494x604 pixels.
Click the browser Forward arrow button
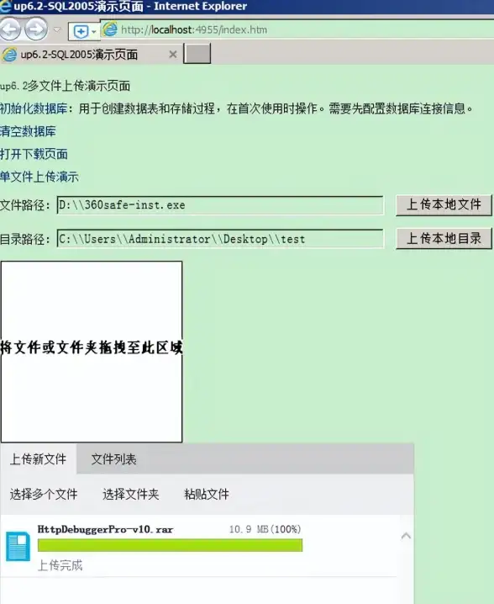click(37, 29)
